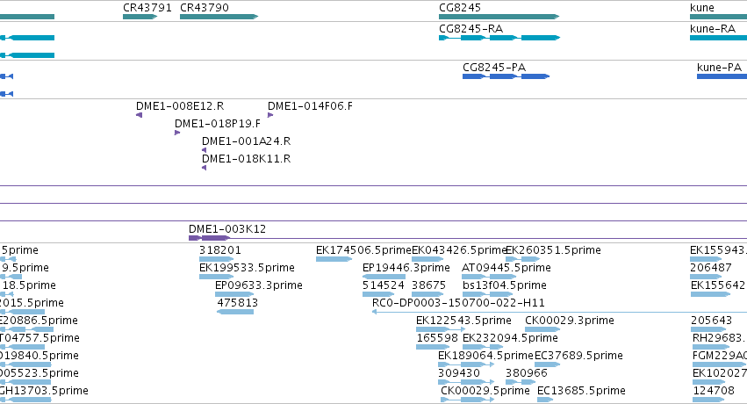Click the EP09633.3prime EST label
The width and height of the screenshot is (747, 404).
[259, 285]
